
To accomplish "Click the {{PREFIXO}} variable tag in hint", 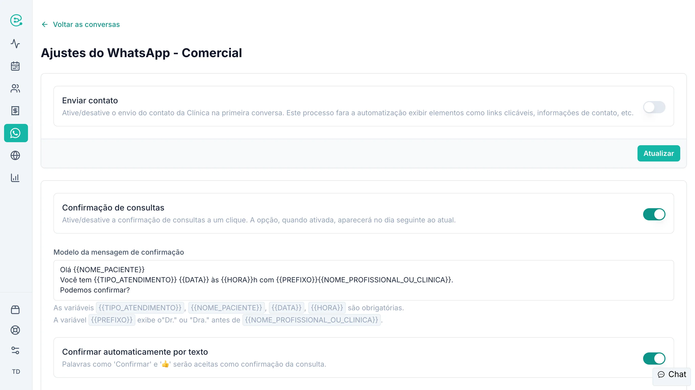I will (x=112, y=320).
